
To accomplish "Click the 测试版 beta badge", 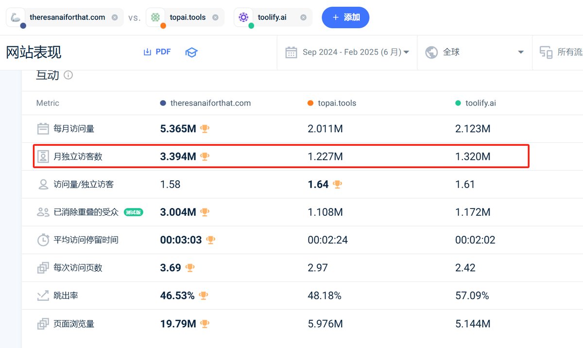I will 134,212.
